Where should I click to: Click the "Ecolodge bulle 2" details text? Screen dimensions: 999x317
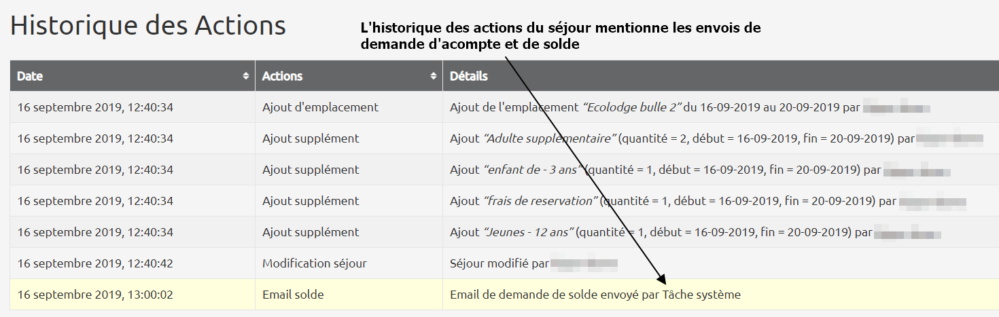click(632, 107)
